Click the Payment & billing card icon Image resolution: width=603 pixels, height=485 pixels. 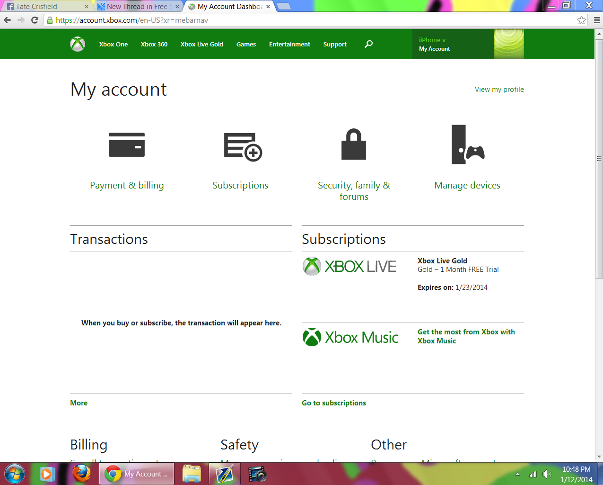click(x=127, y=144)
